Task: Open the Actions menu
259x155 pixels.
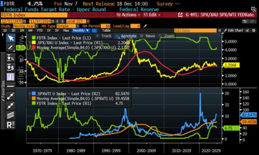Action: (x=128, y=15)
